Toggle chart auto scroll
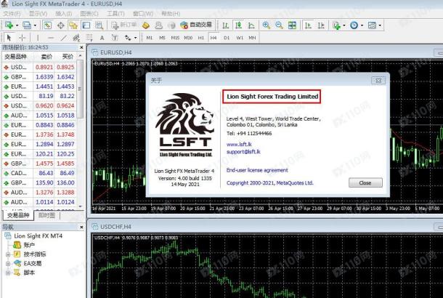Viewport: 443px width, 298px height. coord(308,25)
